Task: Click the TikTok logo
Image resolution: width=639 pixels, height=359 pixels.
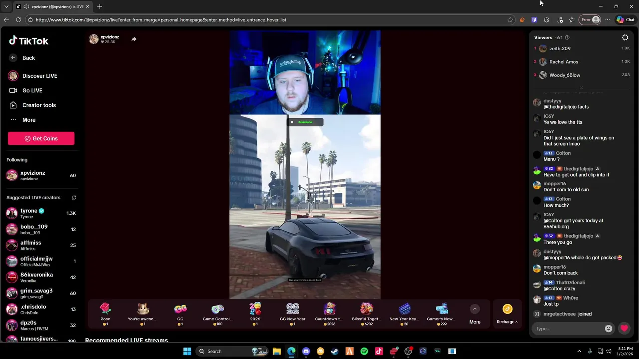Action: pyautogui.click(x=29, y=41)
